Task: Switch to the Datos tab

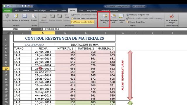Action: [x=64, y=10]
